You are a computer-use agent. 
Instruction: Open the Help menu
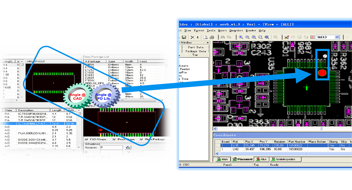pyautogui.click(x=262, y=31)
